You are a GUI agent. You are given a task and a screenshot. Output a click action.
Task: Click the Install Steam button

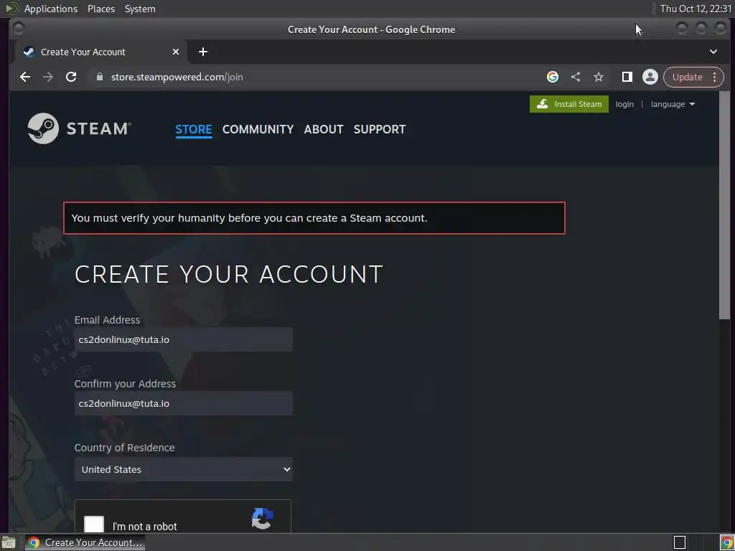pos(569,104)
